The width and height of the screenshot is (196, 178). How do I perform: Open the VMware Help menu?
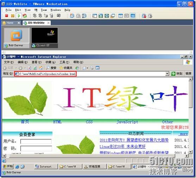click(x=67, y=10)
